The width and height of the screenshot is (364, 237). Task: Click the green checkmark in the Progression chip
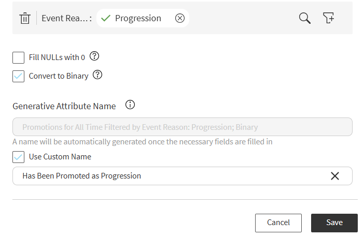[x=106, y=18]
